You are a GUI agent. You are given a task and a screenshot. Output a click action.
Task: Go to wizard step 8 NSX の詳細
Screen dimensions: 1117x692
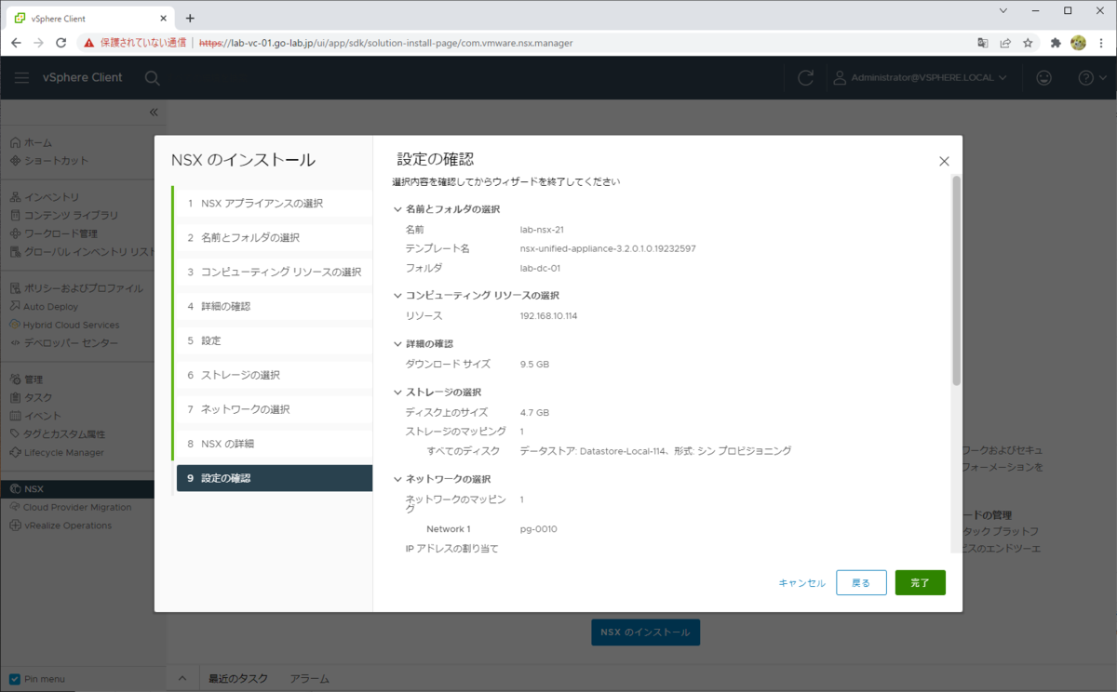274,444
